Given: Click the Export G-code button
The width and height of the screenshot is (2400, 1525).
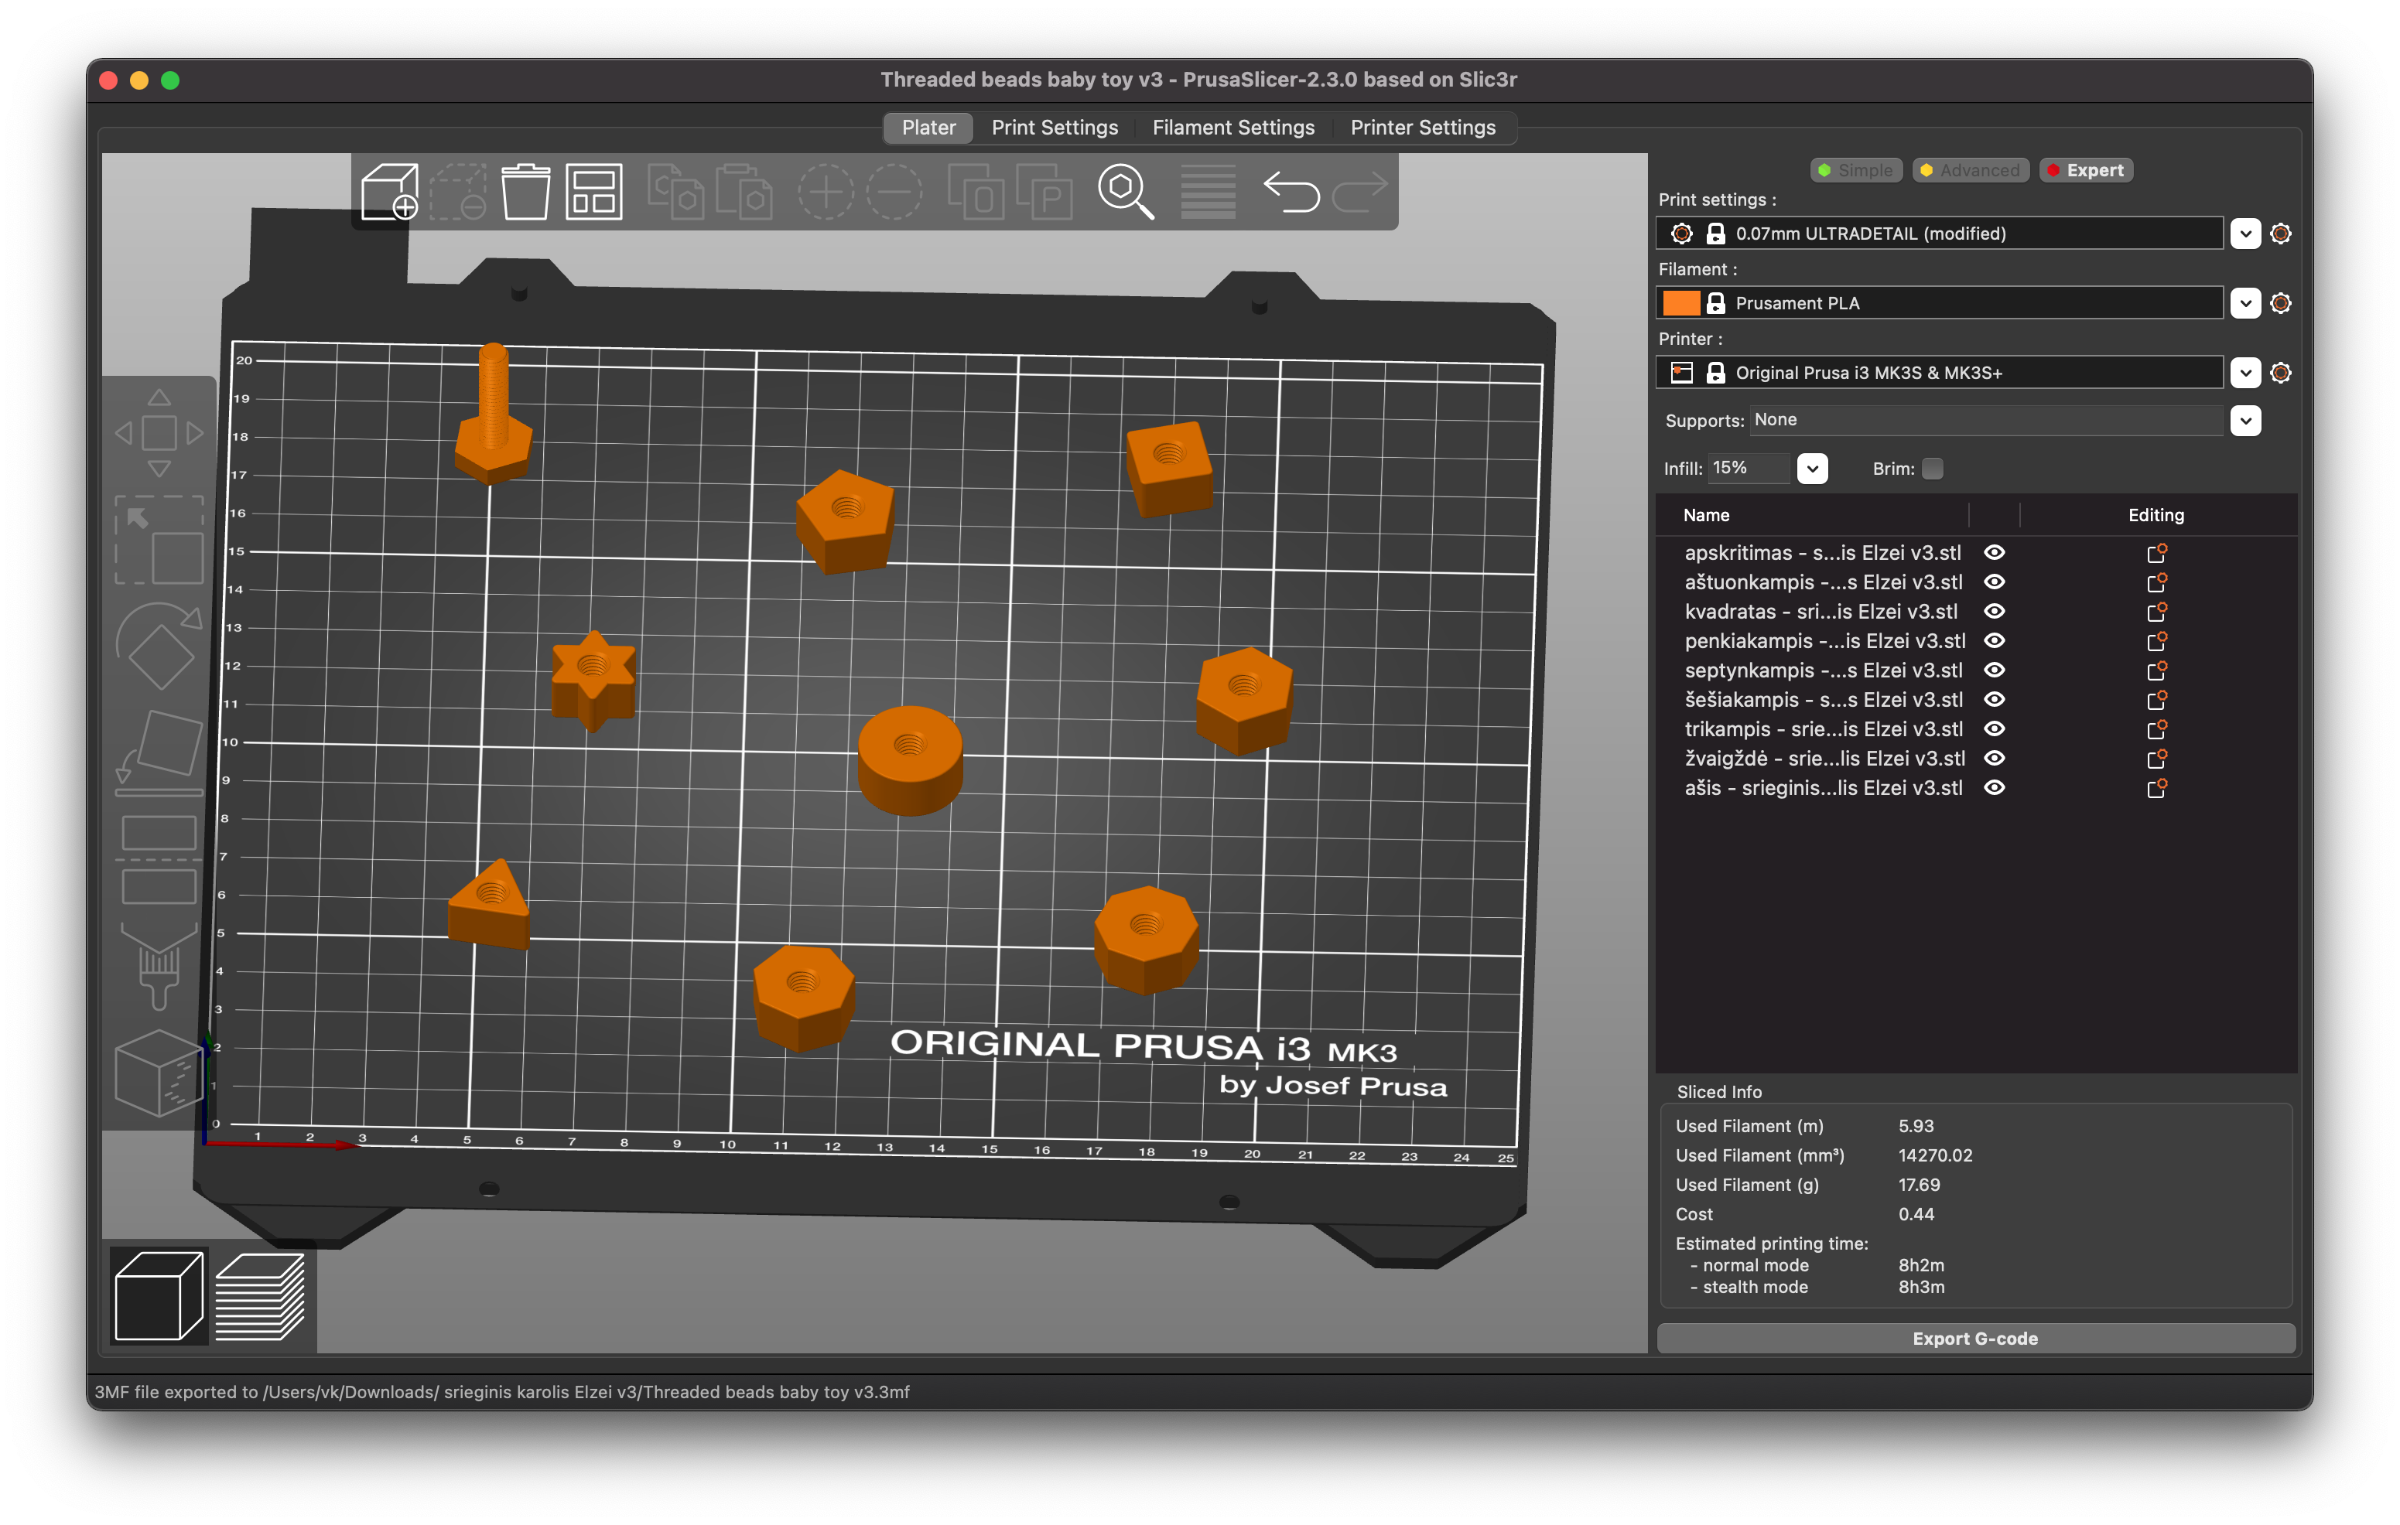Looking at the screenshot, I should [1975, 1339].
